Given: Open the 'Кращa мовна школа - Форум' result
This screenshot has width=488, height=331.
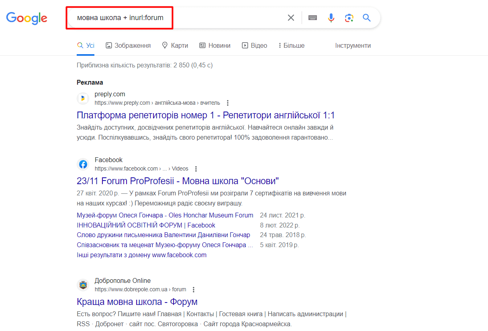Looking at the screenshot, I should click(137, 301).
